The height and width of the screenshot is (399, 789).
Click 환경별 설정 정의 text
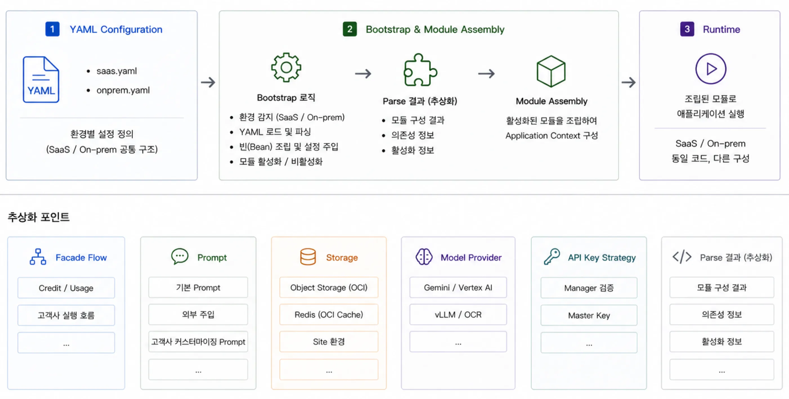102,134
